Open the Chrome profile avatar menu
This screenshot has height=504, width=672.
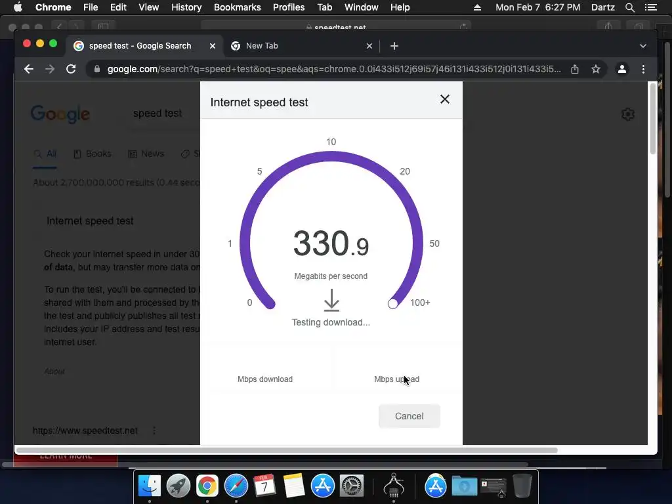622,69
